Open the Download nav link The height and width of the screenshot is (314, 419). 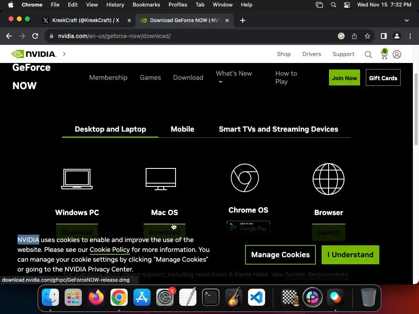[188, 77]
